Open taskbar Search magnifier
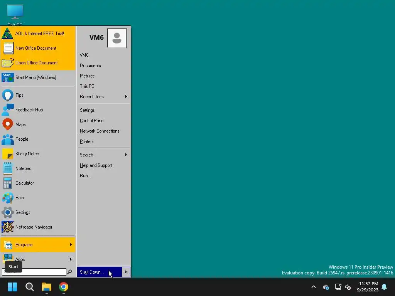Viewport: 395px width, 296px height. pyautogui.click(x=29, y=287)
